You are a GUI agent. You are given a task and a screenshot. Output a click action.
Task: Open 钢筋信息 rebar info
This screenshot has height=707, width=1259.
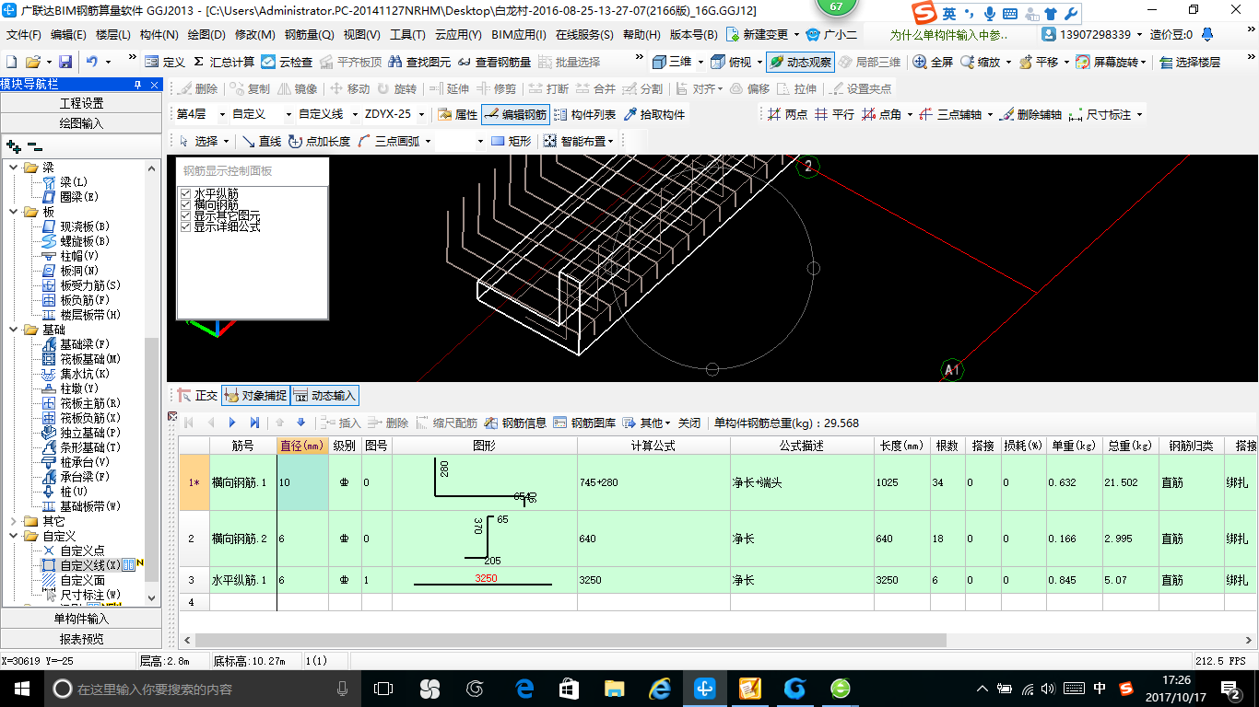tap(514, 423)
